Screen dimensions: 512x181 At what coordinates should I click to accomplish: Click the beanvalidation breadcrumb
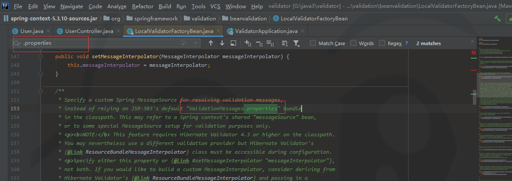tap(244, 19)
